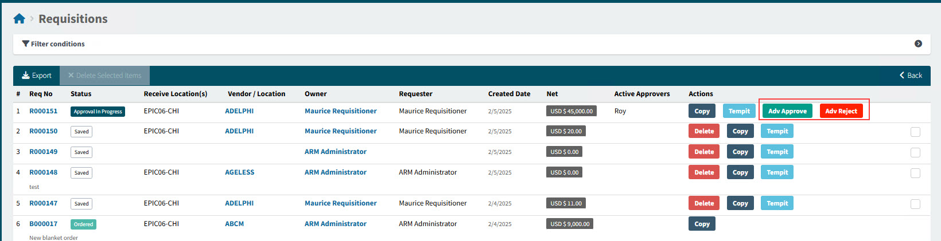The image size is (941, 241).
Task: Go Back using the toolbar button
Action: point(911,76)
